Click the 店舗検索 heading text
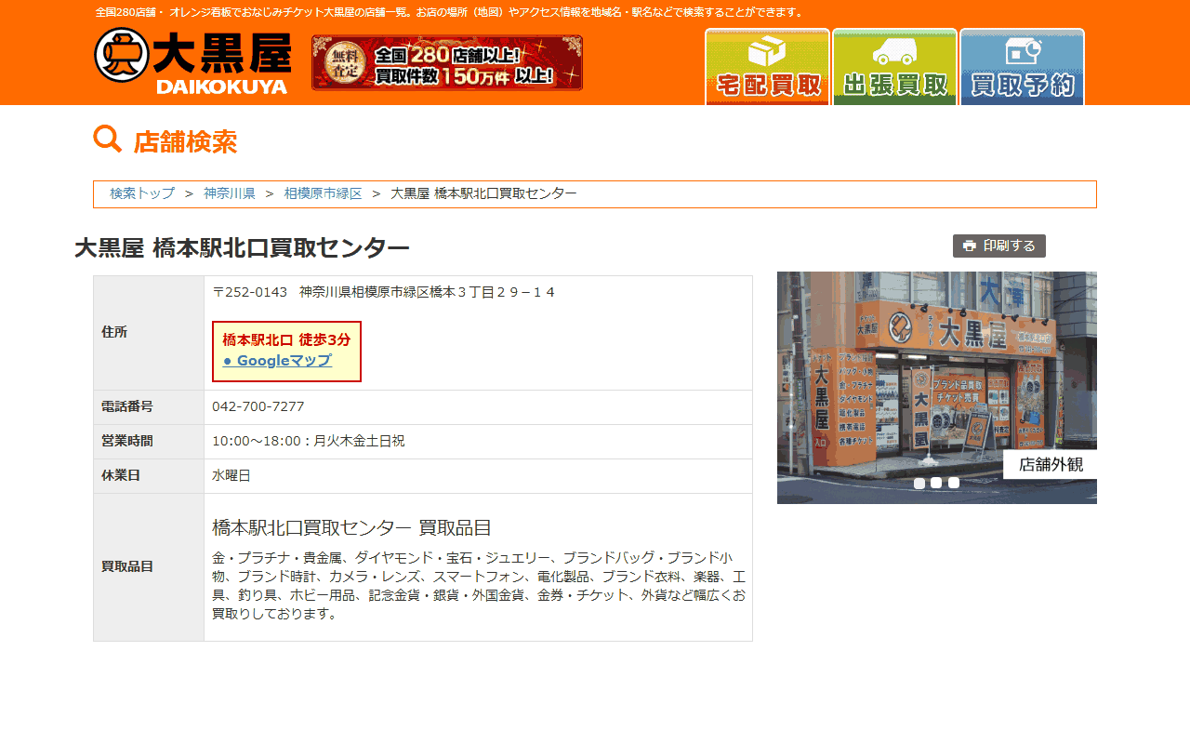 point(185,141)
